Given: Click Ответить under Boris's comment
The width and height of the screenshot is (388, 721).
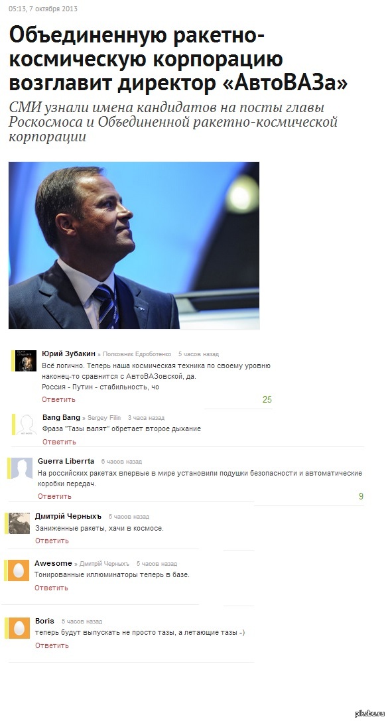Looking at the screenshot, I should pyautogui.click(x=52, y=645).
